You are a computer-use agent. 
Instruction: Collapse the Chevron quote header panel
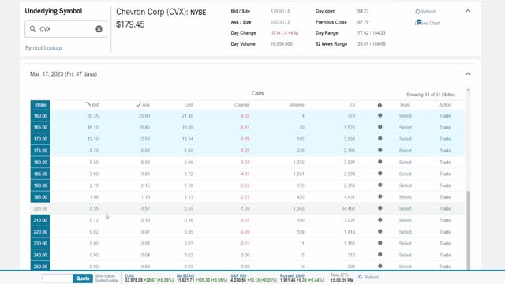click(x=468, y=11)
